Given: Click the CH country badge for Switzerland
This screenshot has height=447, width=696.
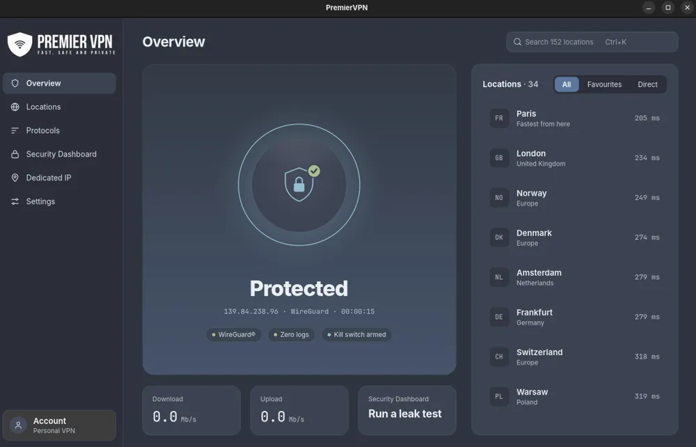Looking at the screenshot, I should pyautogui.click(x=499, y=356).
